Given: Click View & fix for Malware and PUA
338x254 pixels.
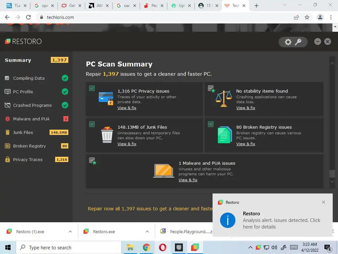Looking at the screenshot, I should click(x=188, y=180).
